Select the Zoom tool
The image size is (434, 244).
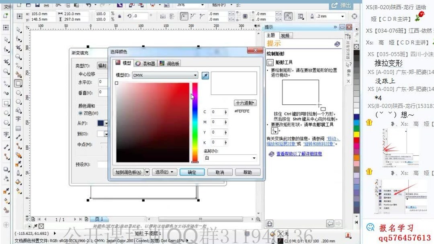(x=6, y=70)
